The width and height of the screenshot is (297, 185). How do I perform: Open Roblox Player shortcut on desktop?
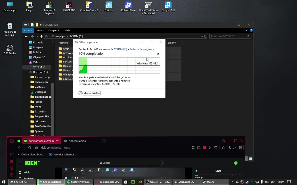click(129, 7)
